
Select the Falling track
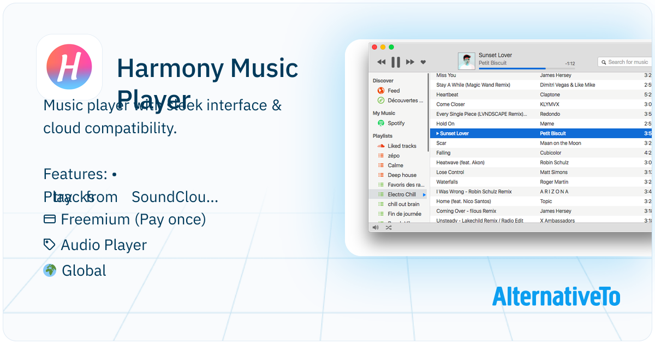coord(541,153)
